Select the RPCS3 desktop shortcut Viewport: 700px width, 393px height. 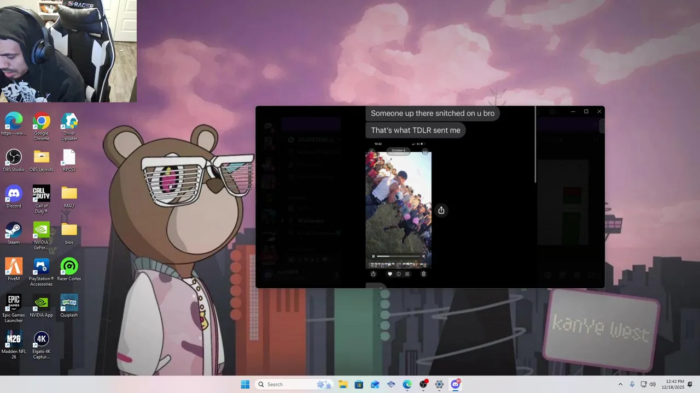pos(69,160)
